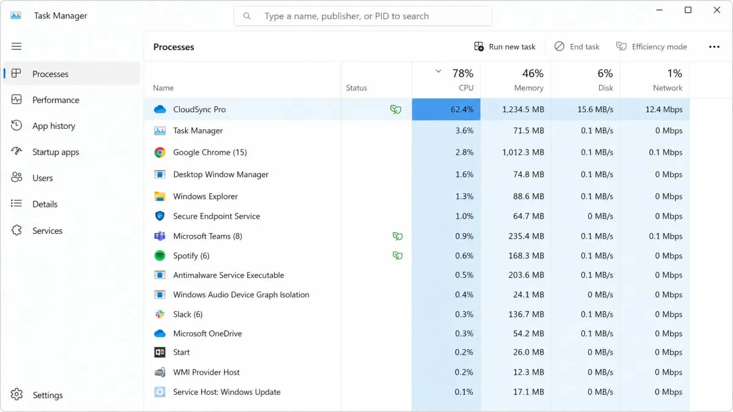Open the Processes page in sidebar
The height and width of the screenshot is (412, 733).
click(x=72, y=74)
